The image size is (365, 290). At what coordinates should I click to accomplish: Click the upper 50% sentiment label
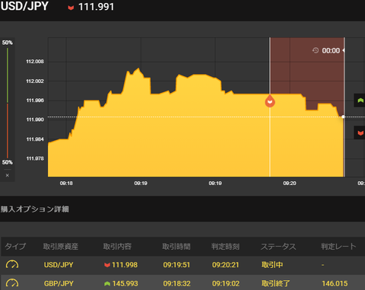coord(8,43)
